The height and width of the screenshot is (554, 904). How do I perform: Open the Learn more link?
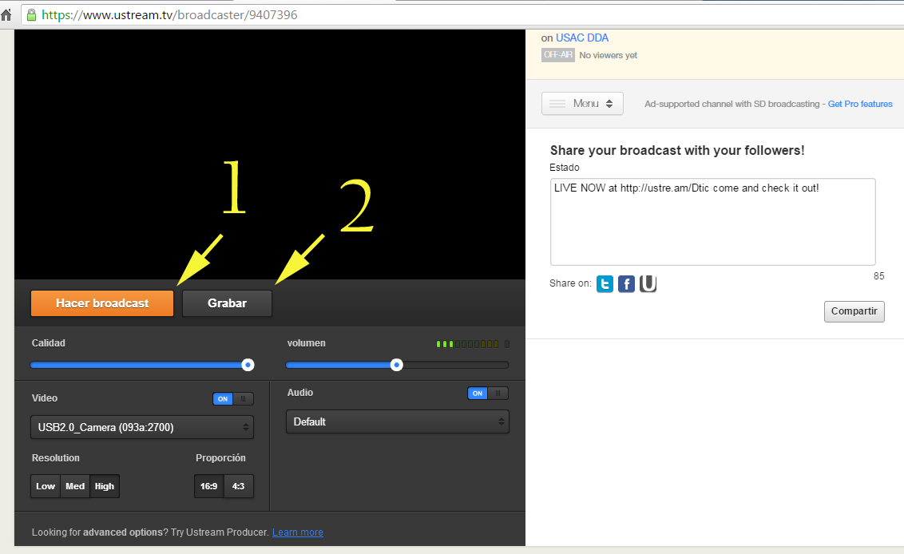(x=298, y=532)
